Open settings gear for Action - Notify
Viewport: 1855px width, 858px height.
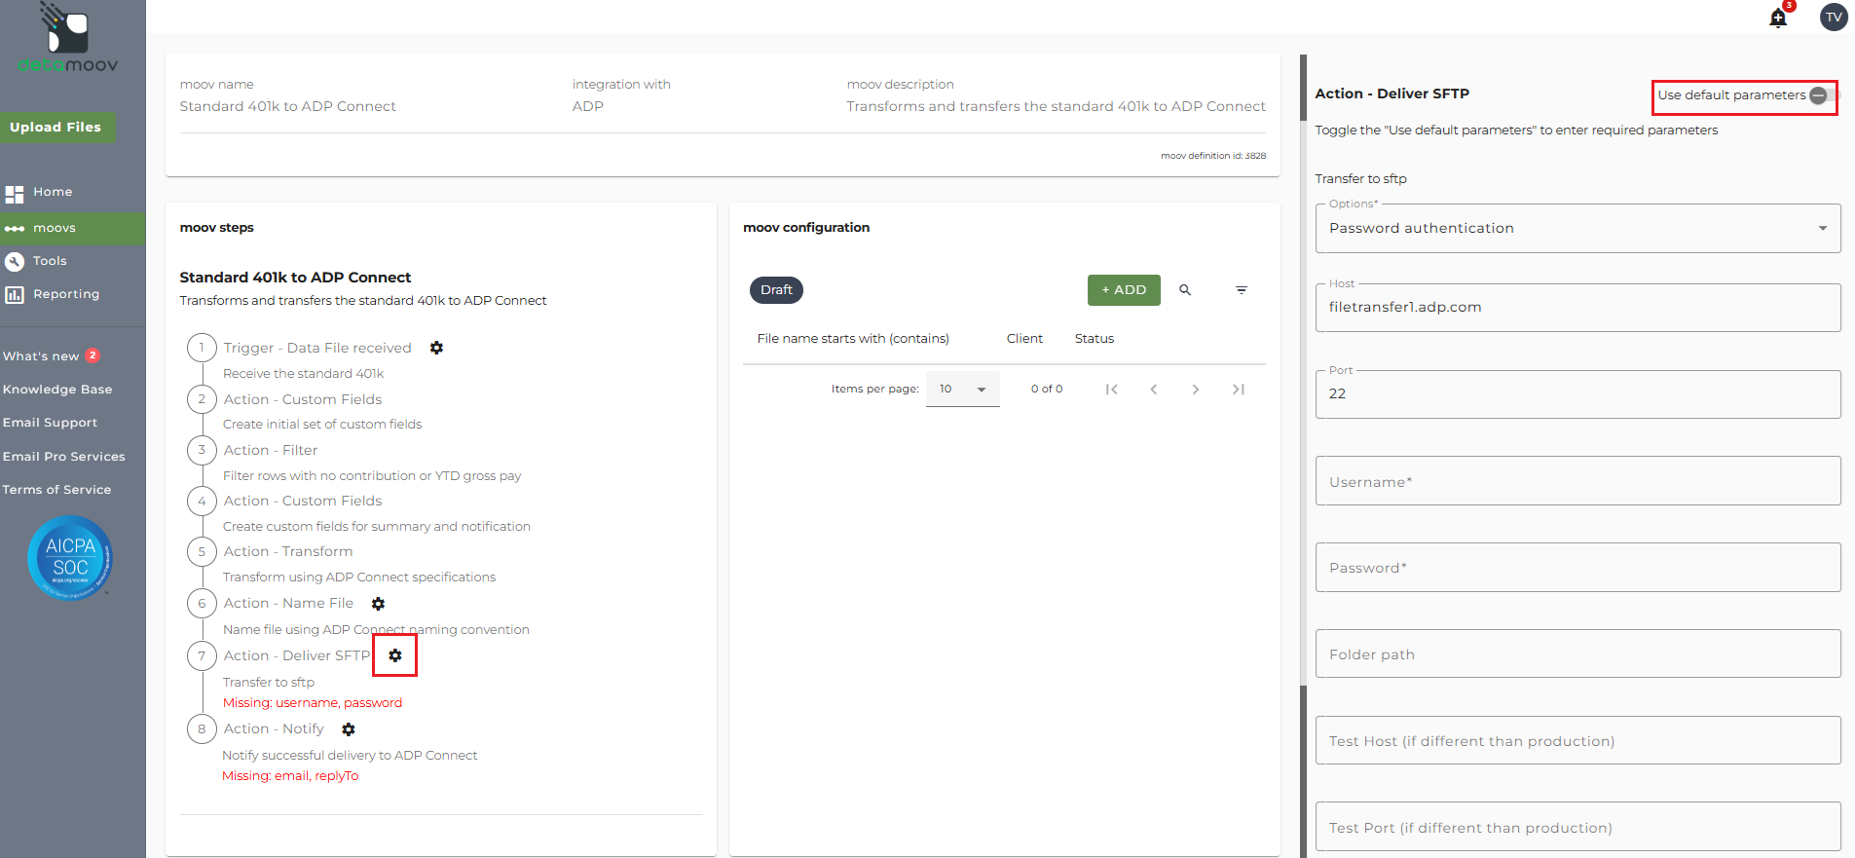[349, 728]
